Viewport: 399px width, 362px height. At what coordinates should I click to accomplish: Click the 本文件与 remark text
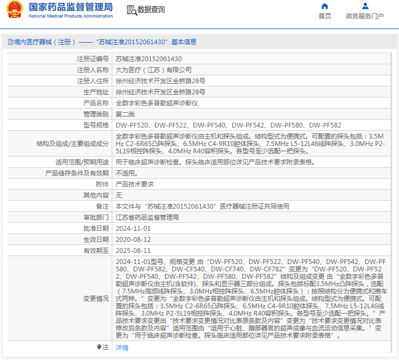pos(202,207)
